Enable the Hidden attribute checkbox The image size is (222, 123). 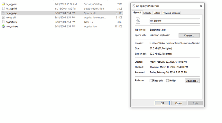pyautogui.click(x=167, y=80)
